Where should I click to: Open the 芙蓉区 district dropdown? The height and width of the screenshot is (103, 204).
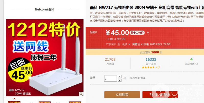pos(137,44)
